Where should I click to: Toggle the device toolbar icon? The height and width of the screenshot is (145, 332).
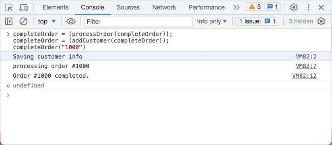coord(23,7)
